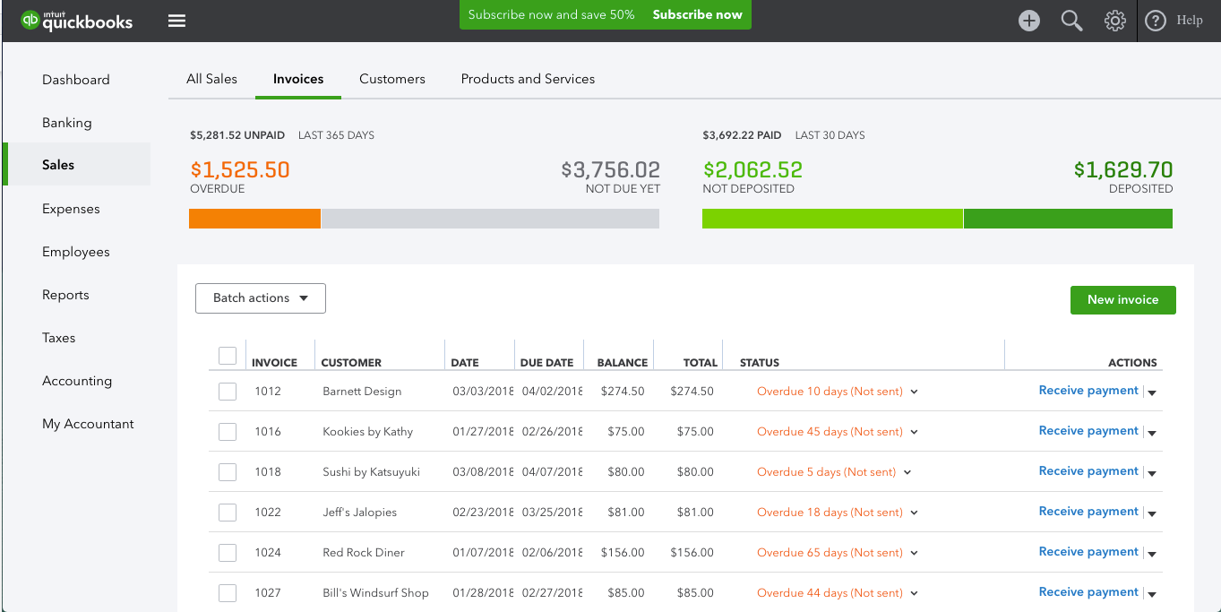Open the Products and Services tab
This screenshot has width=1221, height=612.
coord(527,79)
